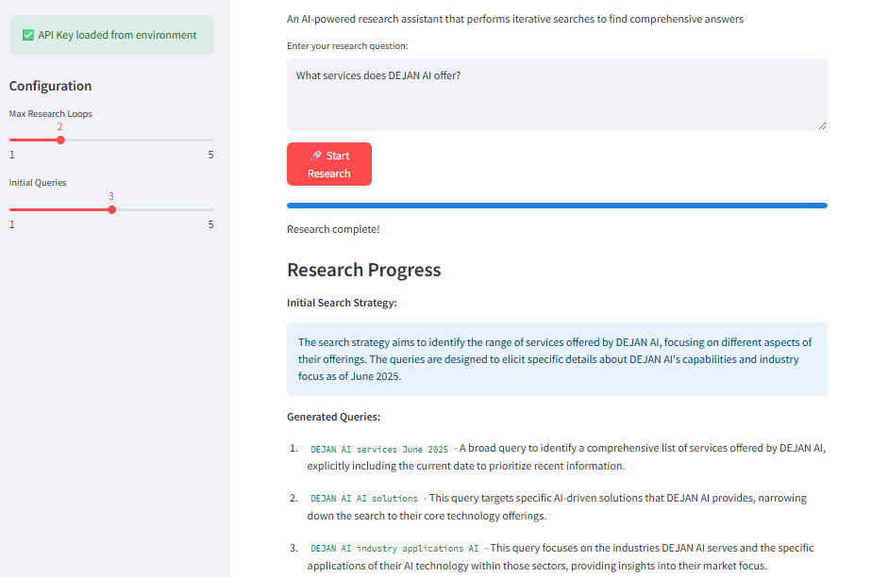This screenshot has width=871, height=577.
Task: Click 'DEJAN AI industry applications AI' query
Action: pyautogui.click(x=394, y=548)
